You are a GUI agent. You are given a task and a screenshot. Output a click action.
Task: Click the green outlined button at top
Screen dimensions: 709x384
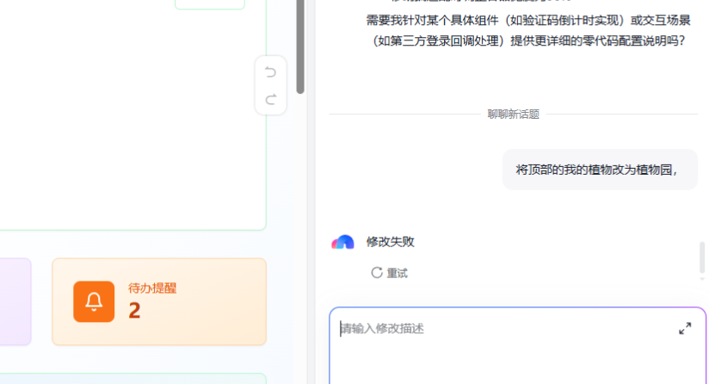point(210,3)
